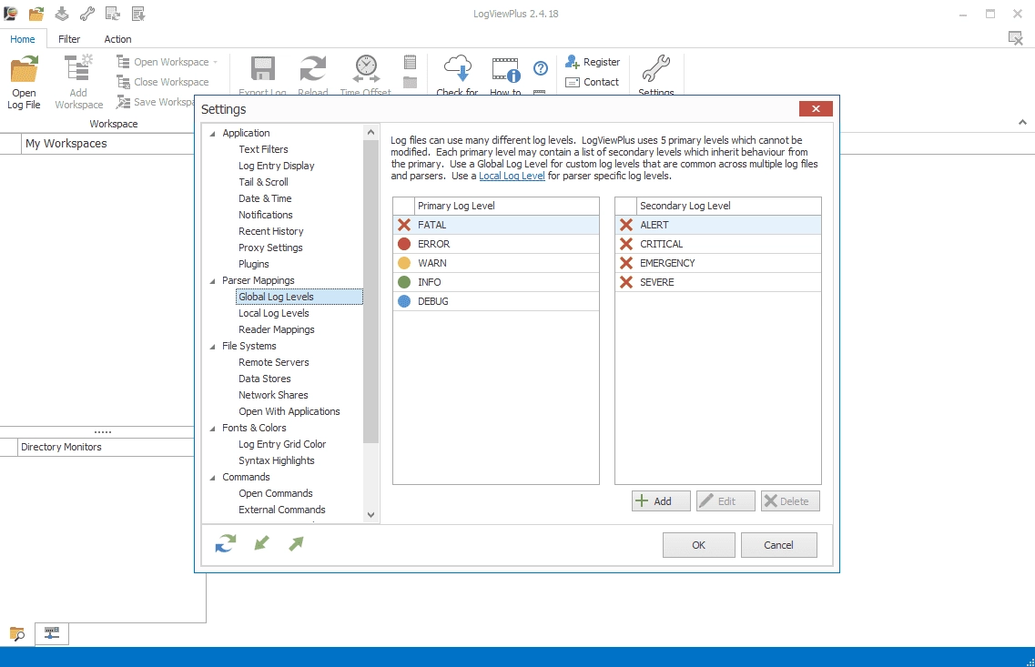This screenshot has width=1035, height=667.
Task: Click the Cancel button in Settings
Action: point(779,545)
